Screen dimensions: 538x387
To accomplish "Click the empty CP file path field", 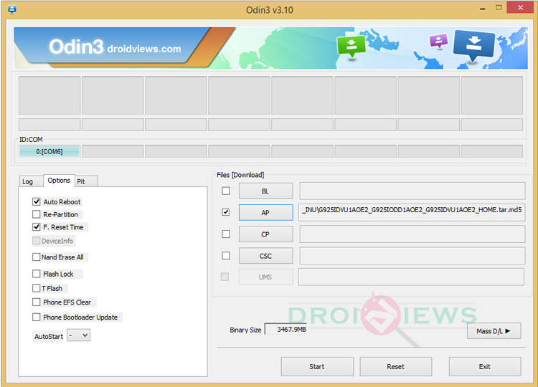I will pos(412,234).
